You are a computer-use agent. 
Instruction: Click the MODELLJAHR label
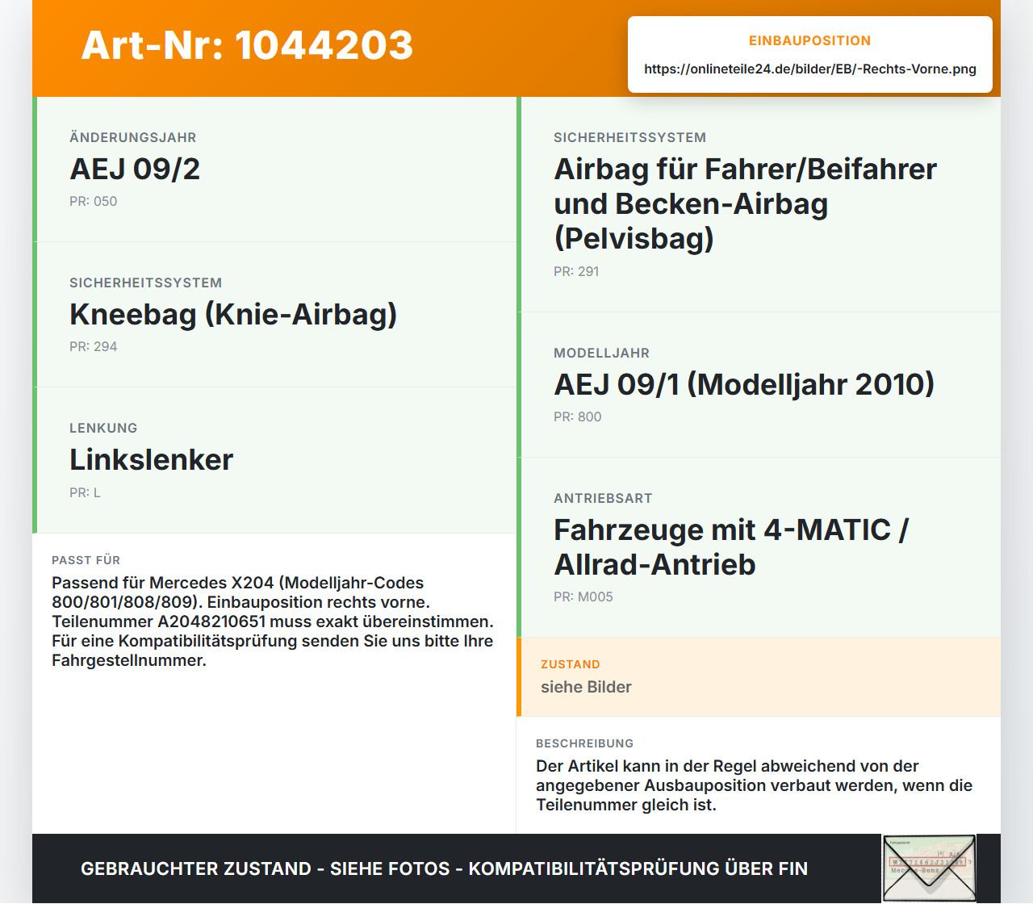click(601, 353)
